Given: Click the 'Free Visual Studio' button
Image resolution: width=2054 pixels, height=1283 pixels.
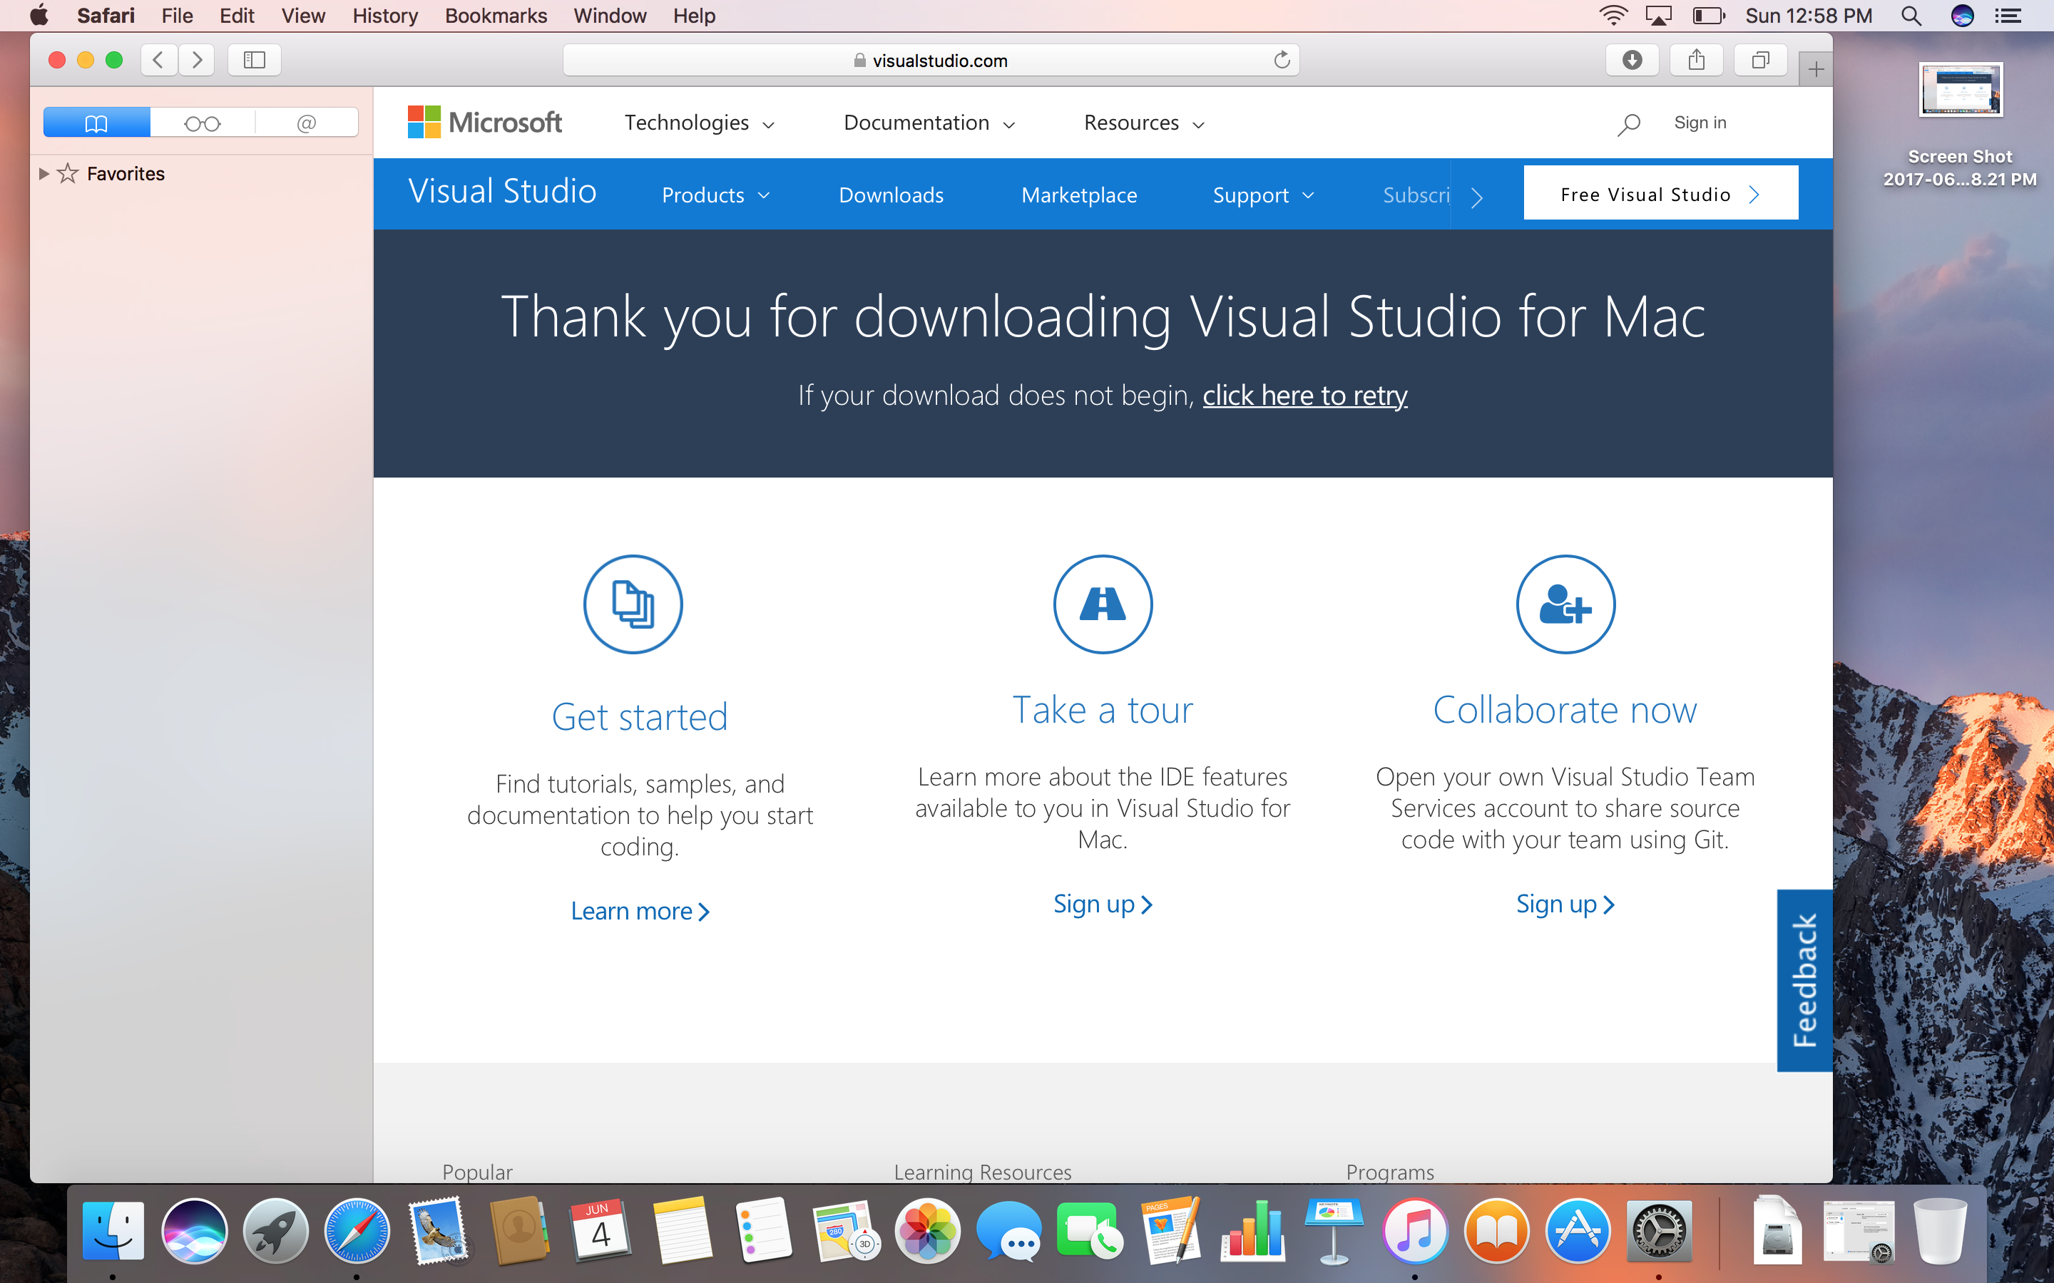Looking at the screenshot, I should click(1659, 194).
